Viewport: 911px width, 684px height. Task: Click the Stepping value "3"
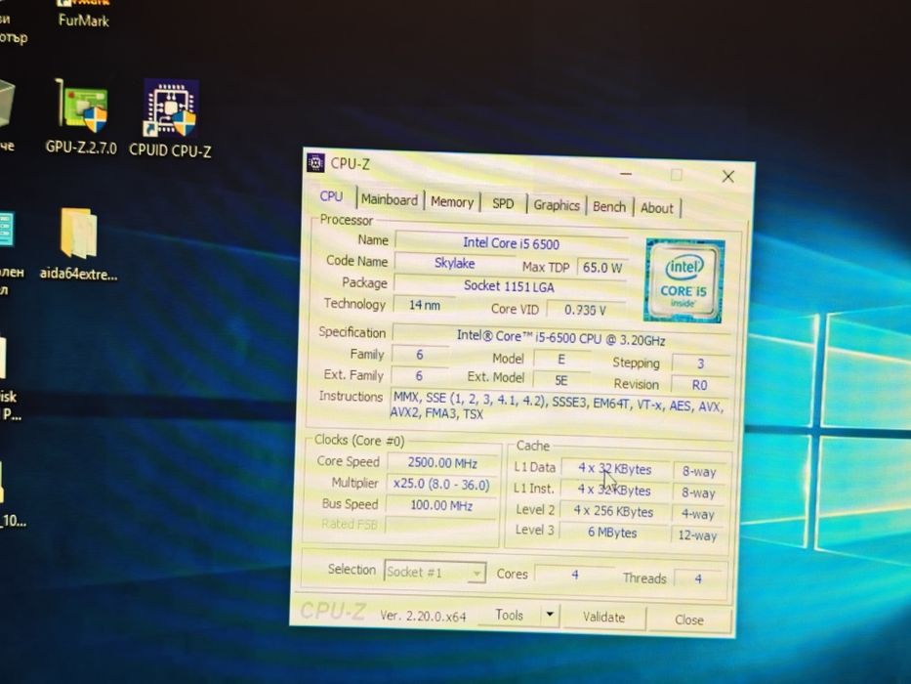click(701, 363)
